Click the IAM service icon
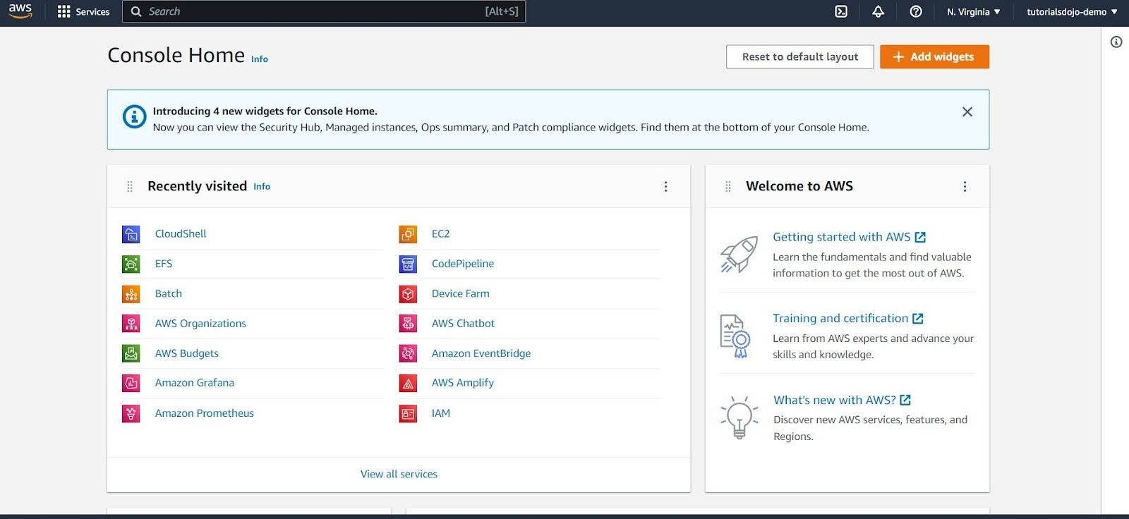 [408, 414]
